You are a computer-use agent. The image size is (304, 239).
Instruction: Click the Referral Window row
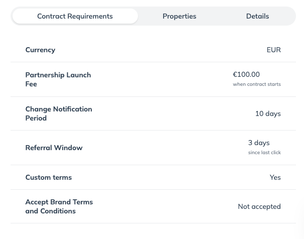click(153, 148)
